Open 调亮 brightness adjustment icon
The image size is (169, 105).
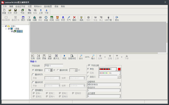pyautogui.click(x=81, y=19)
